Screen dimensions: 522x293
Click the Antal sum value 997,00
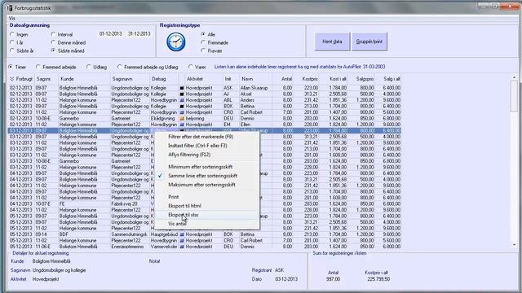333,279
